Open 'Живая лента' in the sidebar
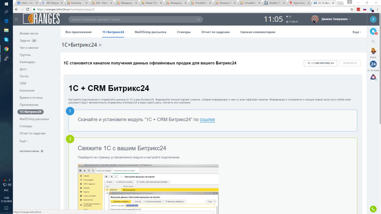Image resolution: width=381 pixels, height=214 pixels. pos(29,33)
